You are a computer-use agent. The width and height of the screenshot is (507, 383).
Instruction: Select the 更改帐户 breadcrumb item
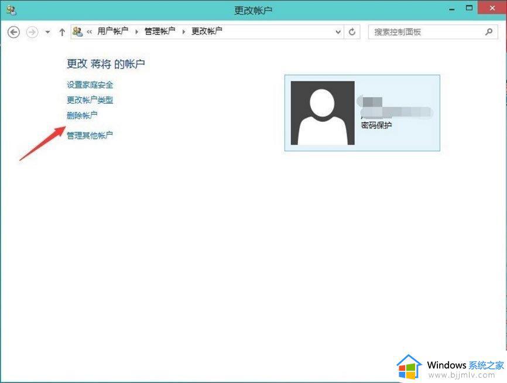point(207,31)
